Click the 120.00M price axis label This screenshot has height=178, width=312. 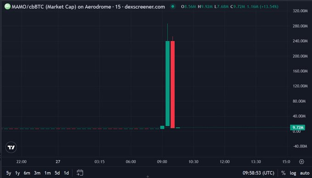pyautogui.click(x=300, y=86)
